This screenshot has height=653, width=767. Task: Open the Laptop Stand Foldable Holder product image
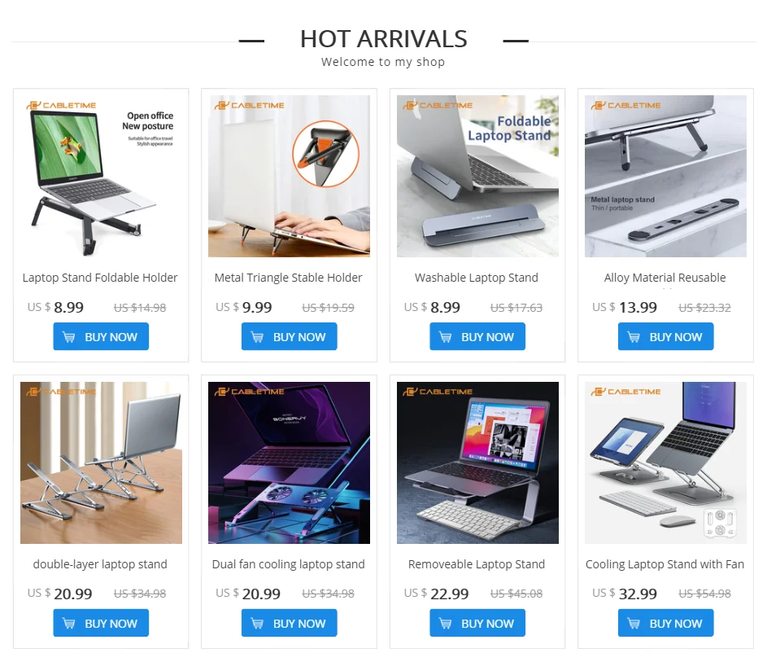pyautogui.click(x=101, y=176)
